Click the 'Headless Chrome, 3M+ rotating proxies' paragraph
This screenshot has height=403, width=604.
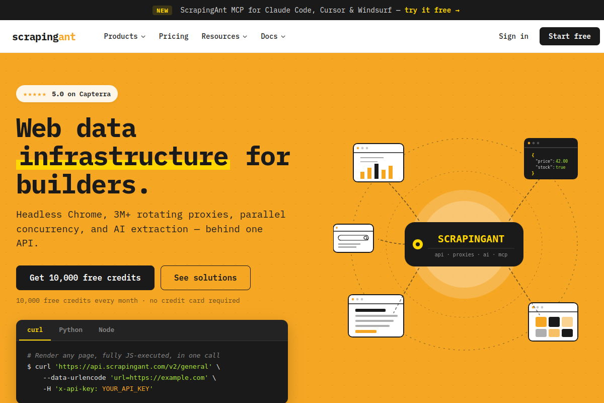[x=151, y=229]
